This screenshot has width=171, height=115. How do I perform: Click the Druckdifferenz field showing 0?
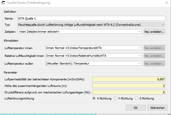point(129,92)
